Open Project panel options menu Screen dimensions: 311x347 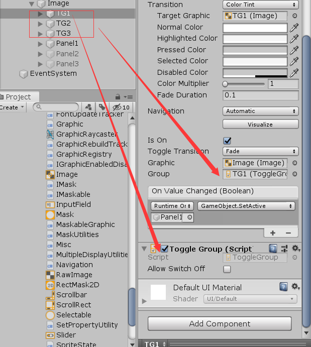coord(128,97)
